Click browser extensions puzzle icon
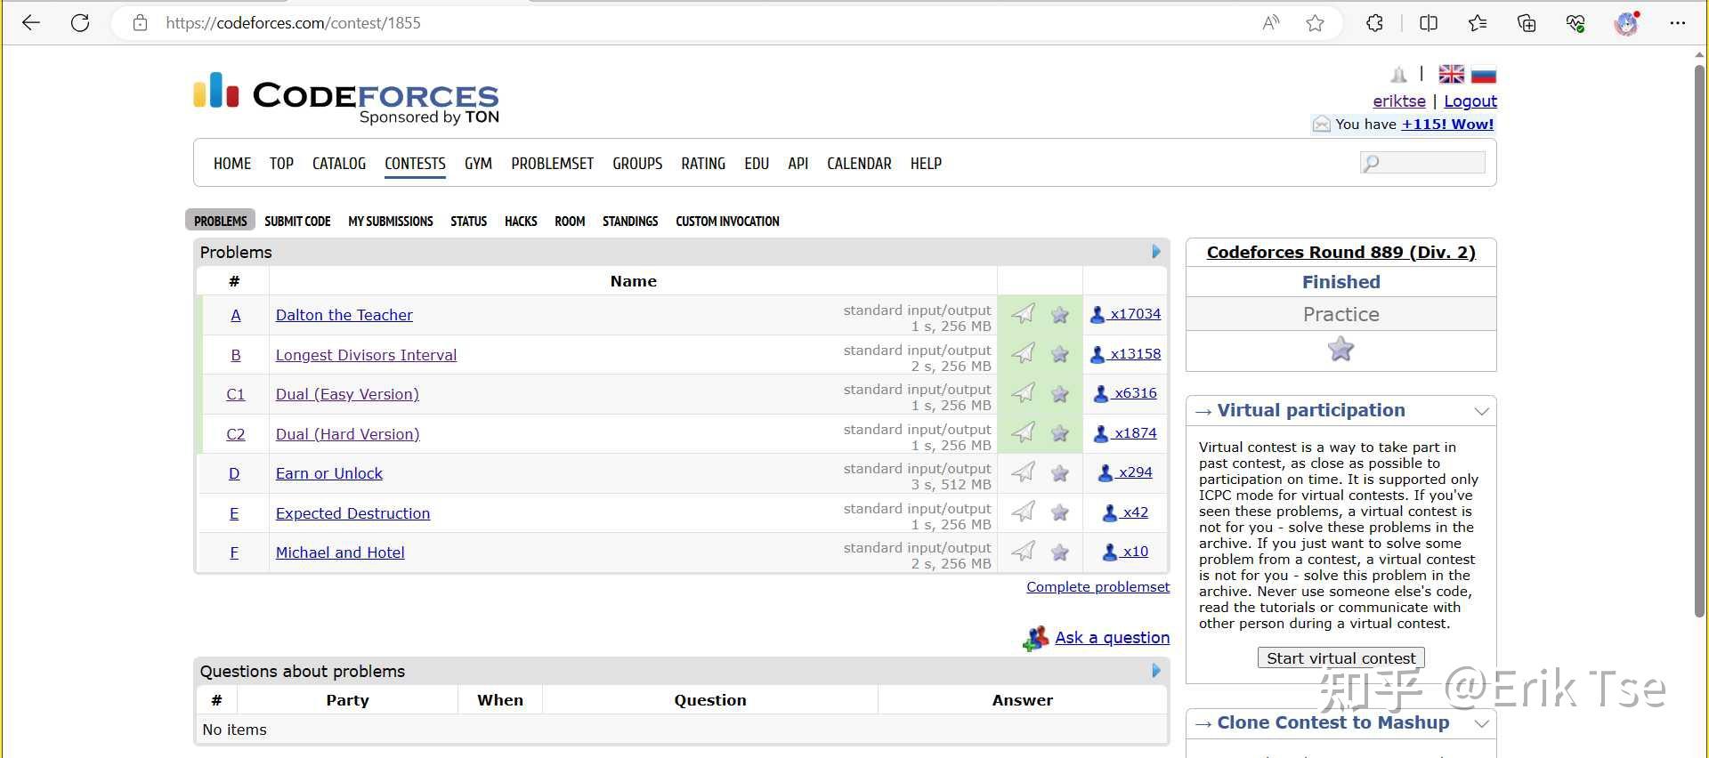This screenshot has width=1709, height=758. 1374,23
